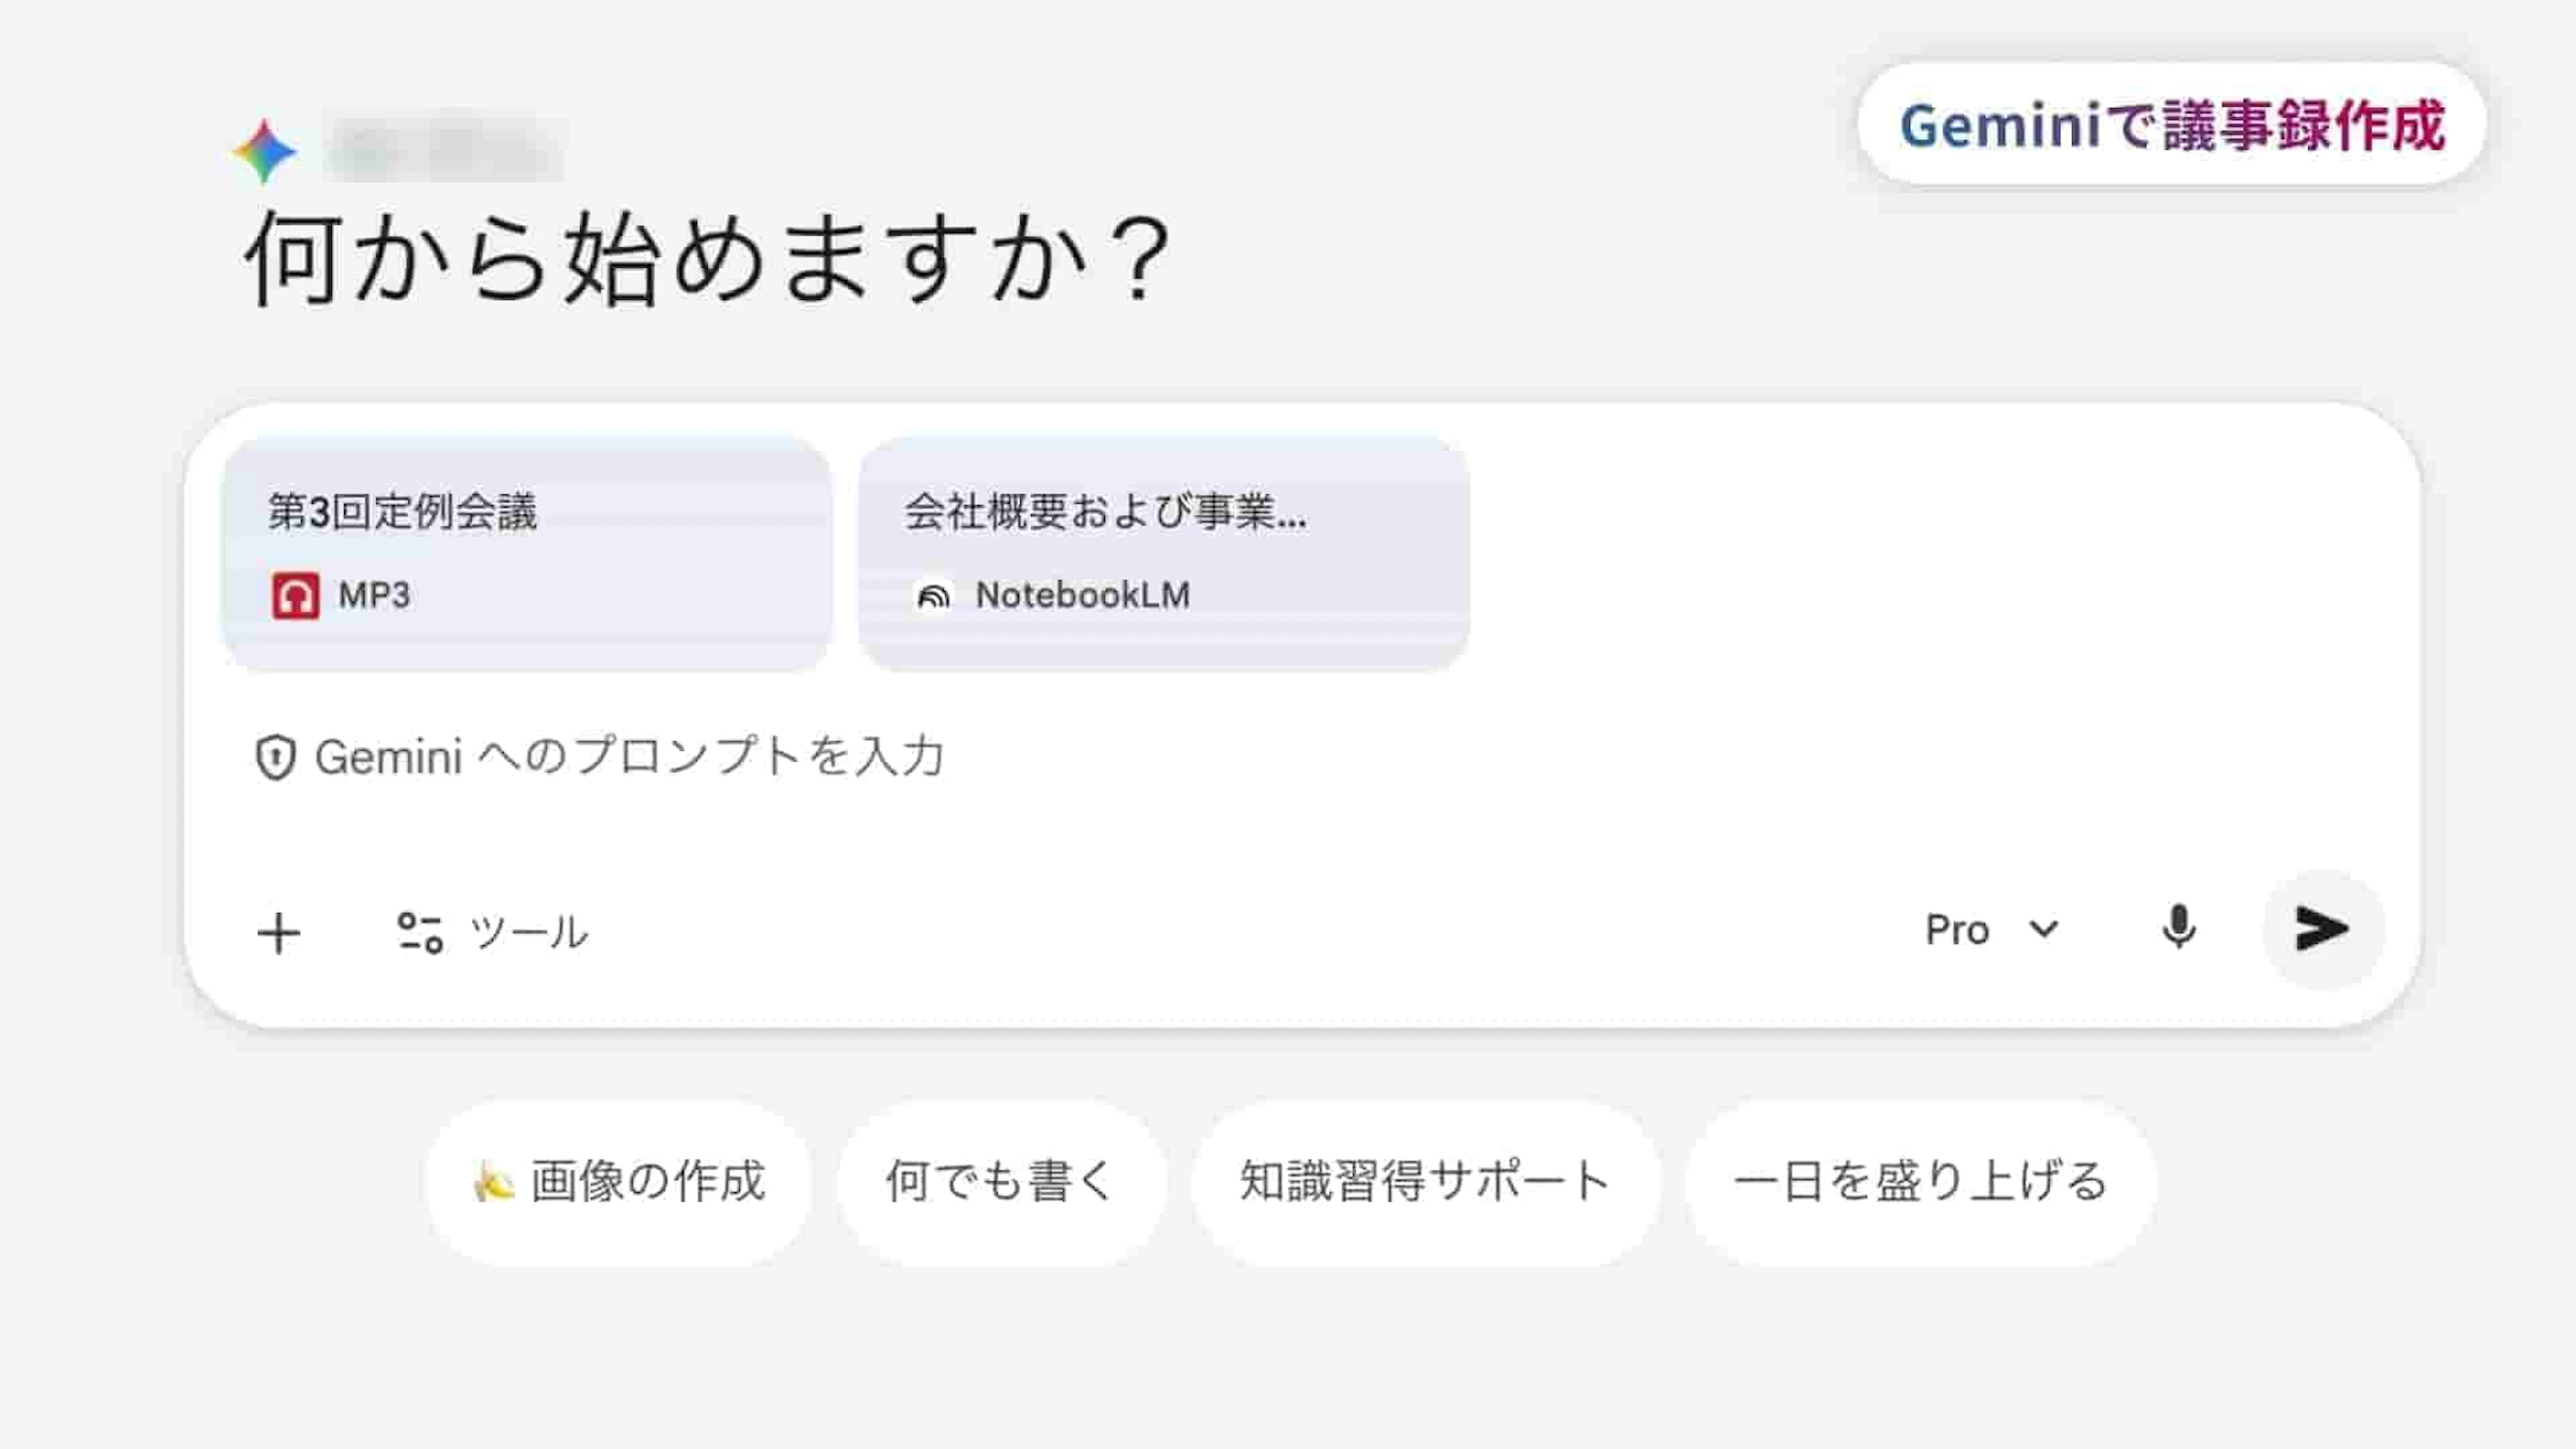Click the red MP3 headphone icon
The image size is (2576, 1449).
click(295, 596)
